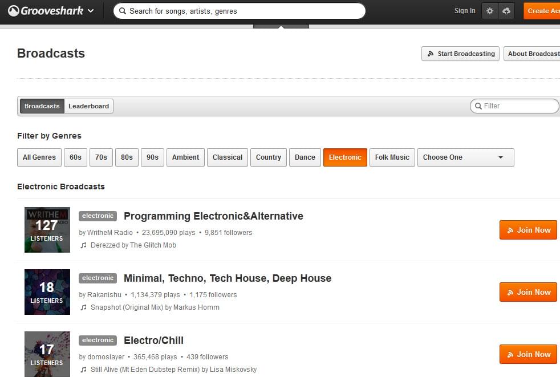Image resolution: width=560 pixels, height=377 pixels.
Task: Click the music note beside Derezzed
Action: 84,245
